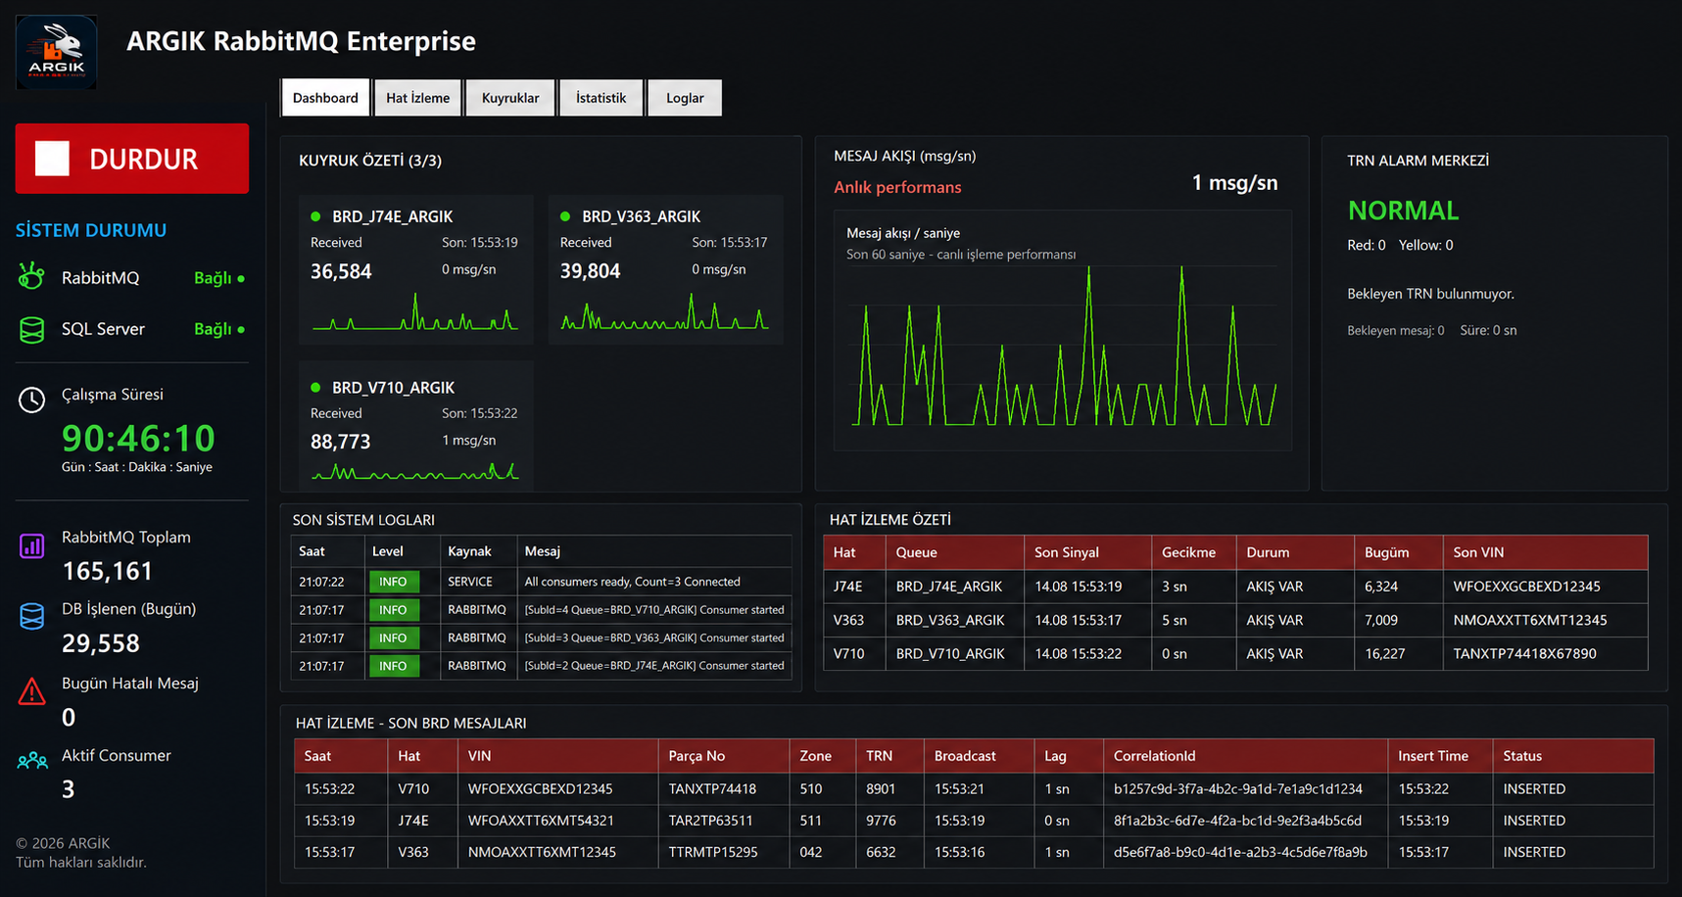The image size is (1682, 897).
Task: Click the 90:46:10 uptime value
Action: pyautogui.click(x=138, y=438)
